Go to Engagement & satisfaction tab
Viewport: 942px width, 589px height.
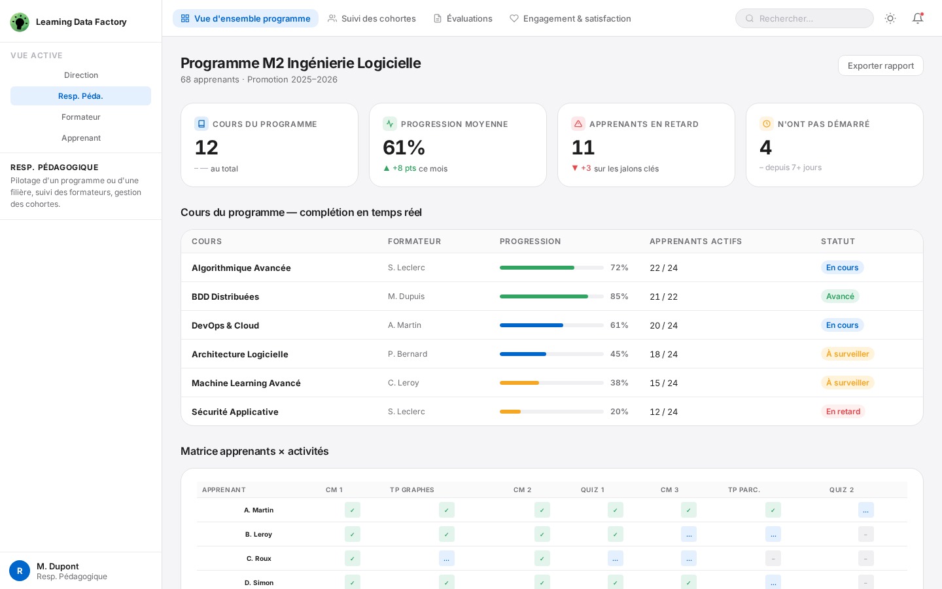[x=570, y=18]
